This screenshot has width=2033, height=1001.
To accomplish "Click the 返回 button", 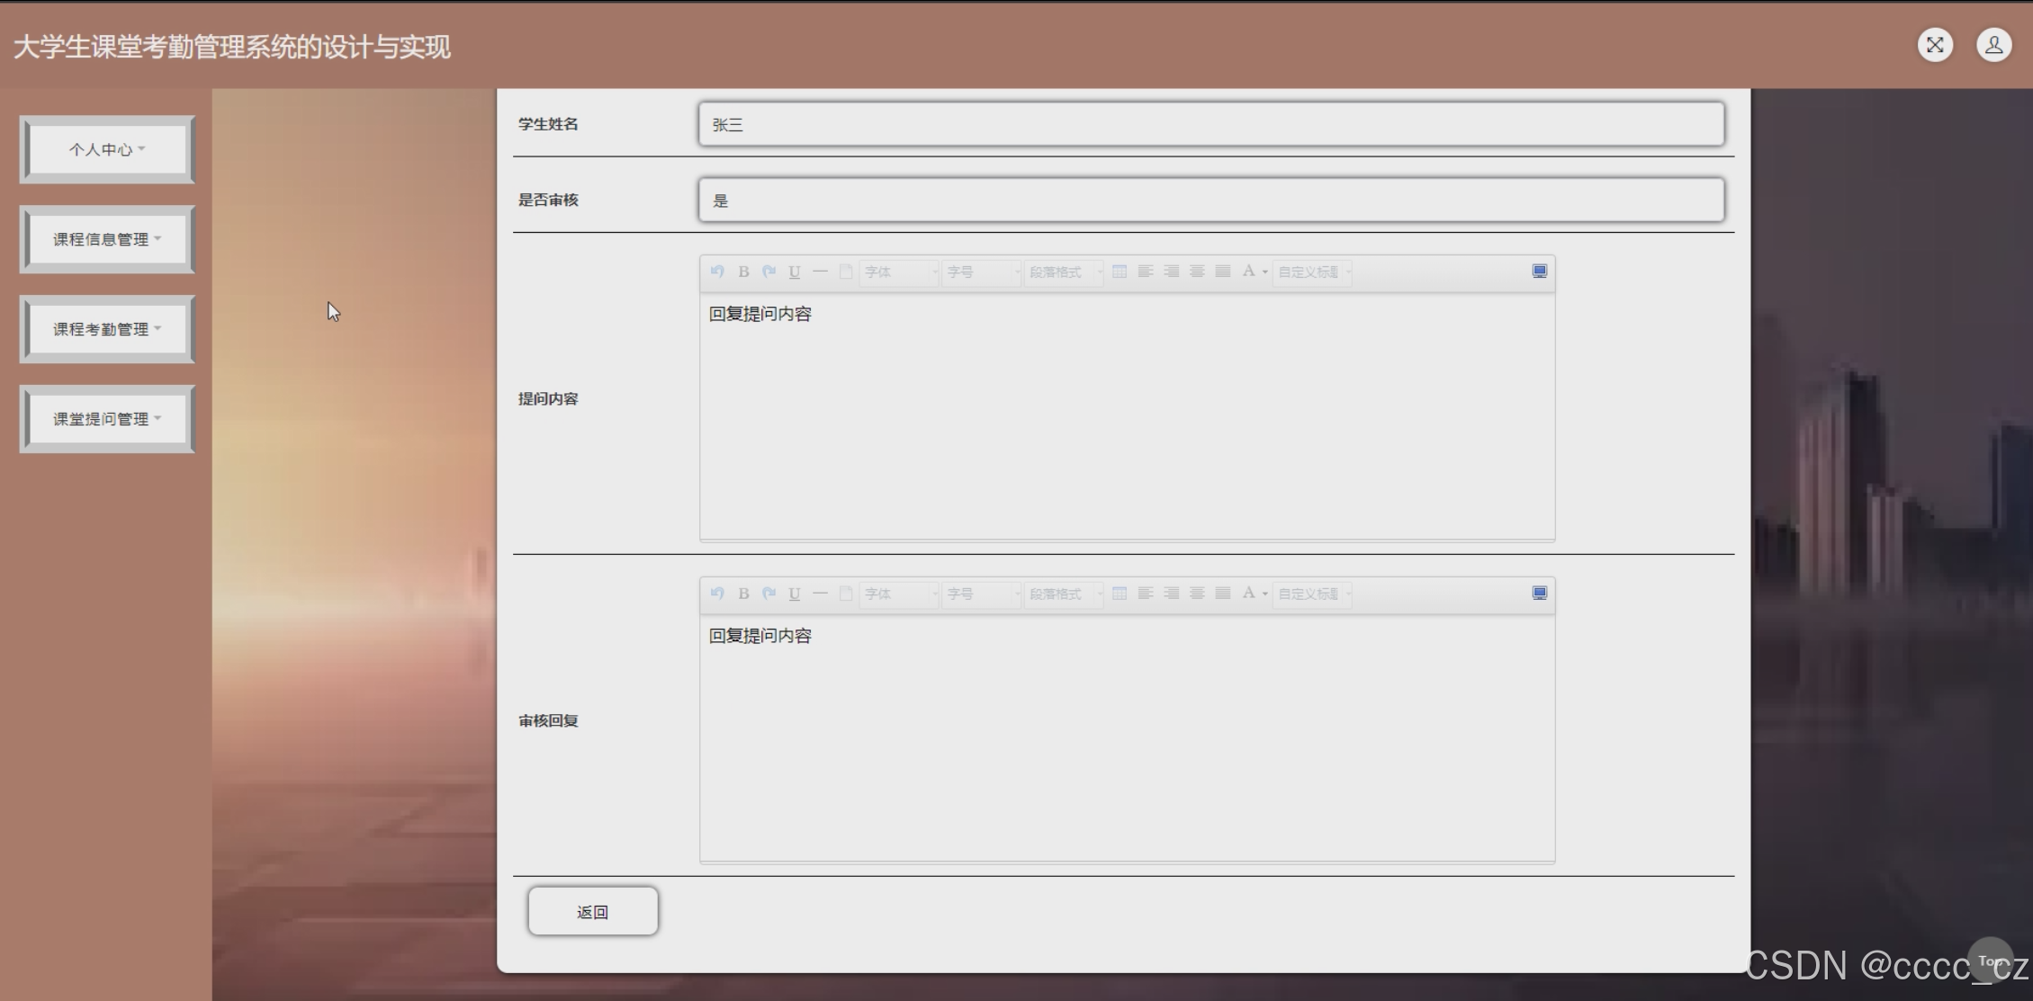I will [x=593, y=912].
